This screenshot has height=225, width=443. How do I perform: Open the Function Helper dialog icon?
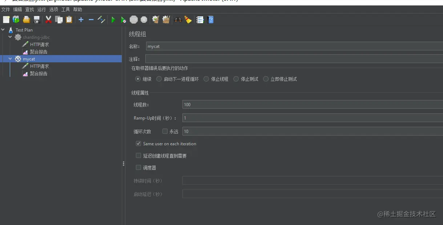tap(200, 20)
